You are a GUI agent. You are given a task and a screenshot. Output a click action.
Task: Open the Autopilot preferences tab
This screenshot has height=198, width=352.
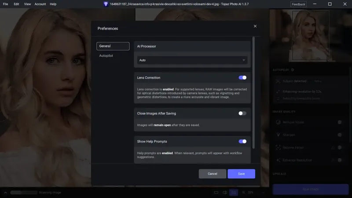[x=106, y=56]
